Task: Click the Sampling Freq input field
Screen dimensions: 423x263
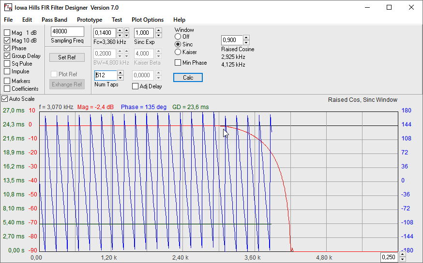Action: tap(67, 32)
